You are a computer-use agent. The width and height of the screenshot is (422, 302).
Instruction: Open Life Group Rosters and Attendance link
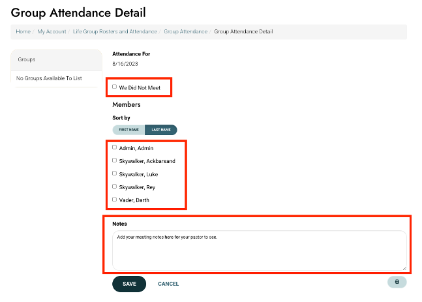(115, 31)
